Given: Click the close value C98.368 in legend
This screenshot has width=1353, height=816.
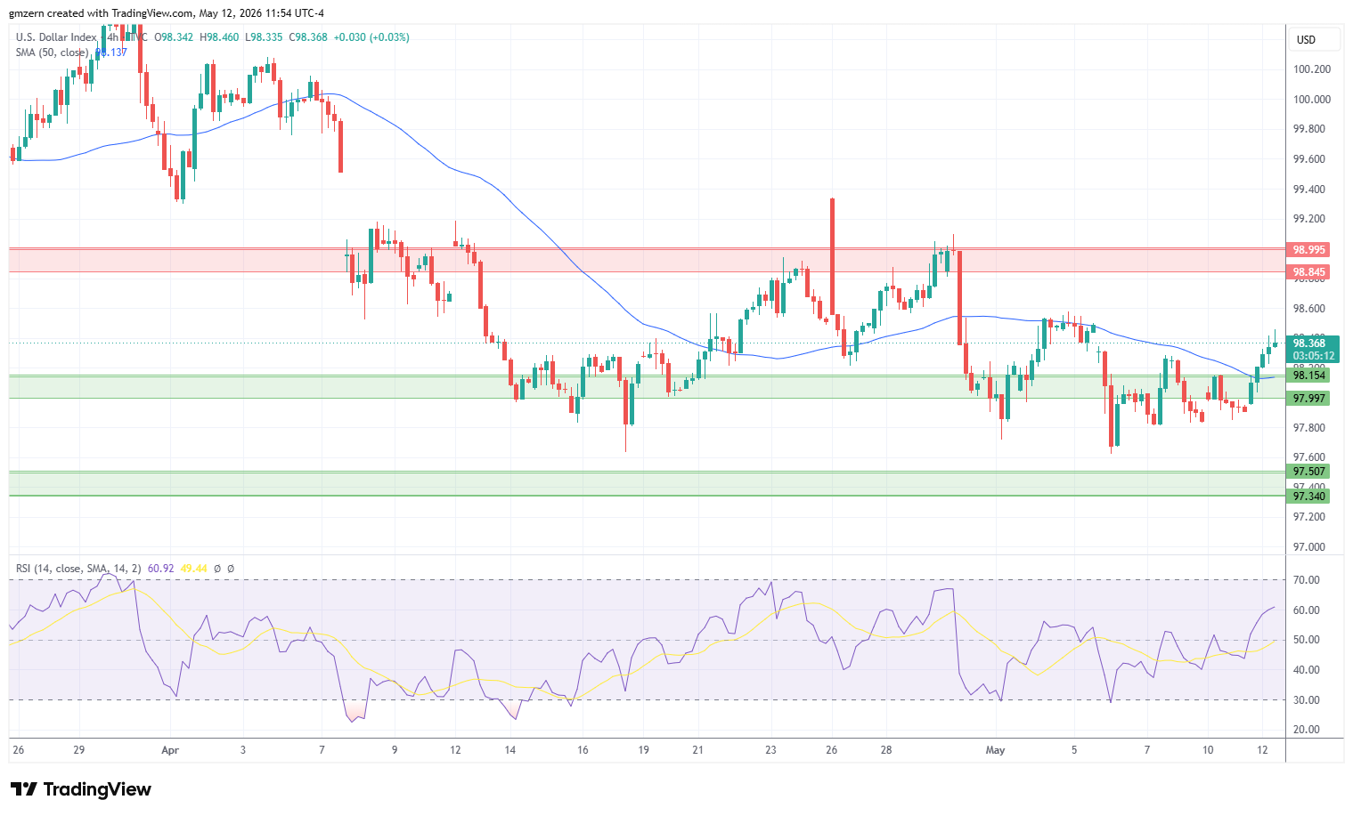Looking at the screenshot, I should (x=308, y=37).
